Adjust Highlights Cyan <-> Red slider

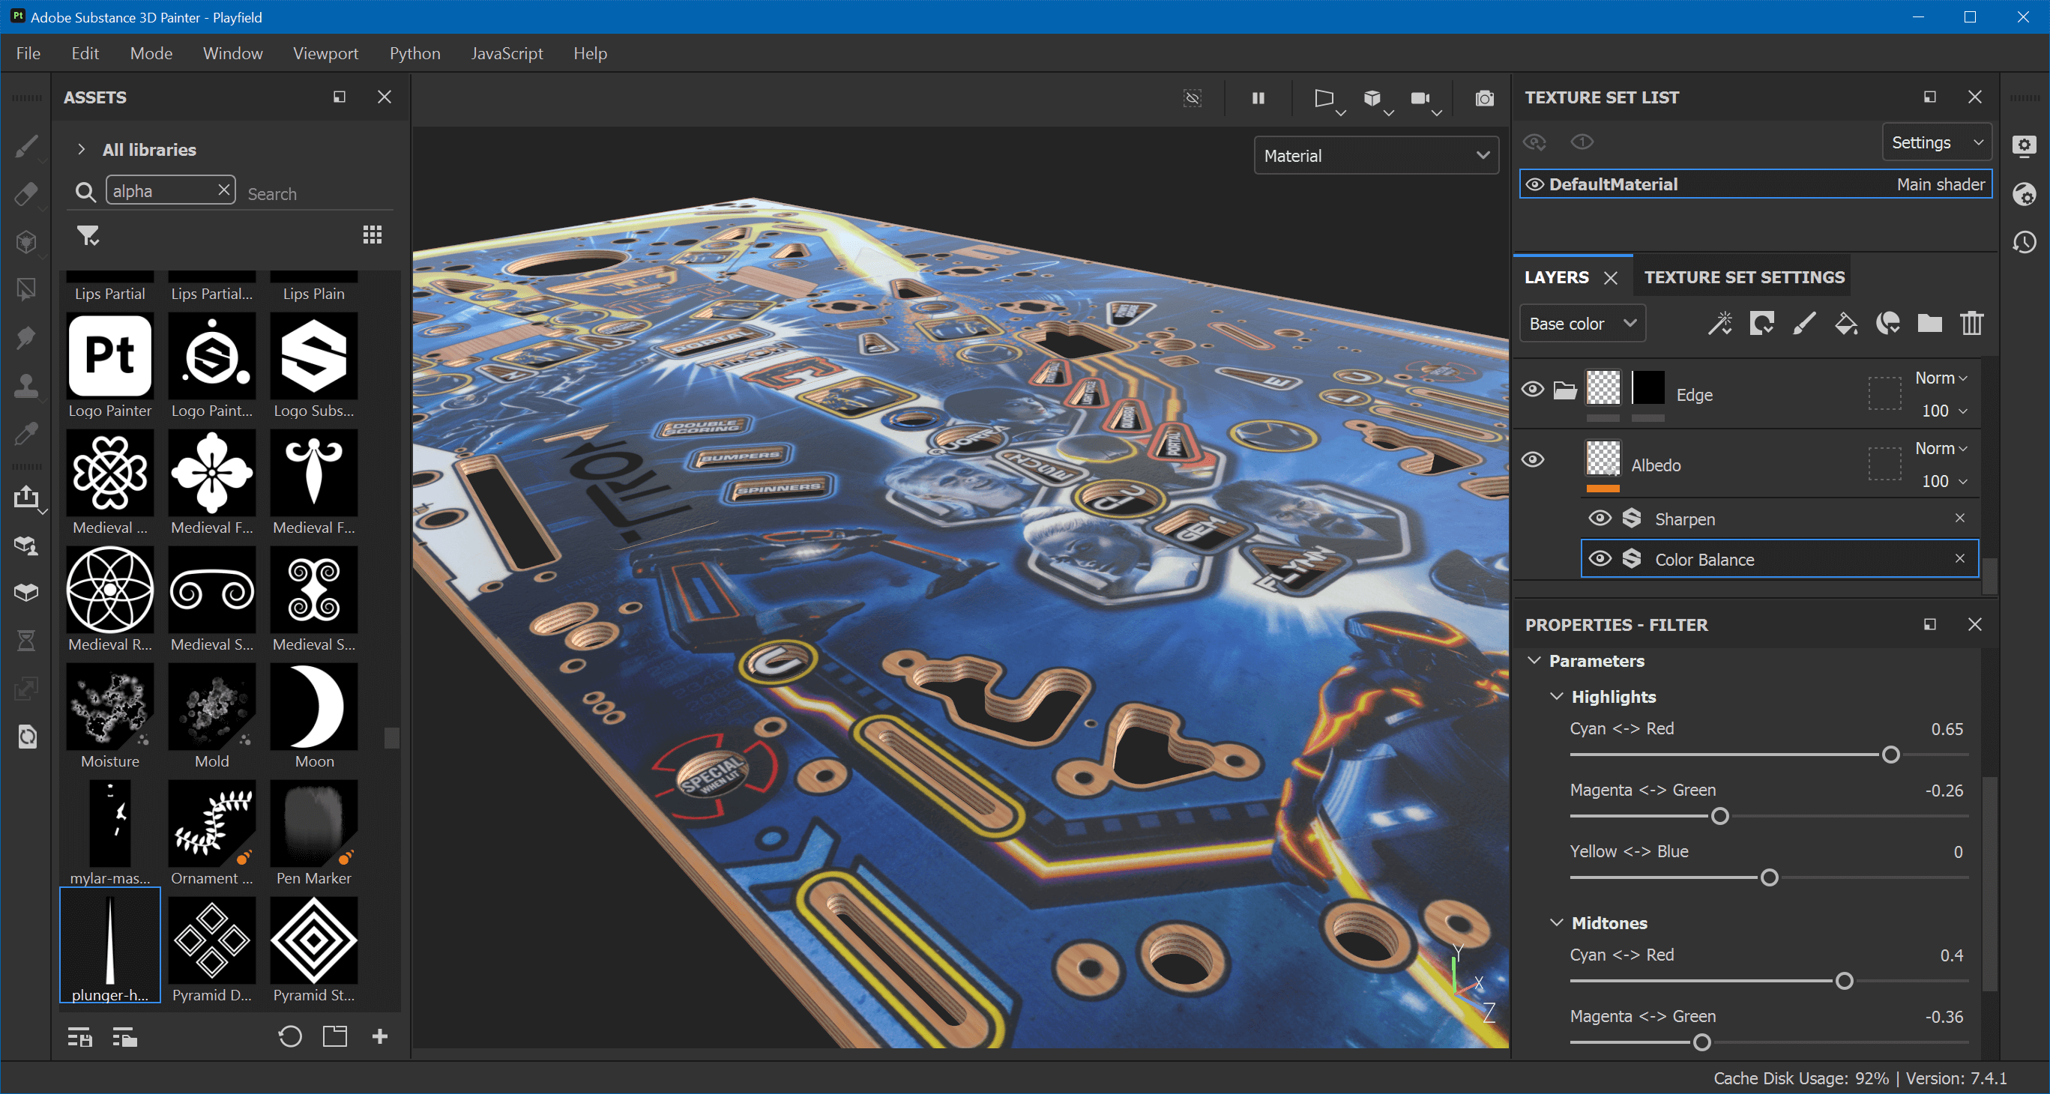coord(1768,755)
